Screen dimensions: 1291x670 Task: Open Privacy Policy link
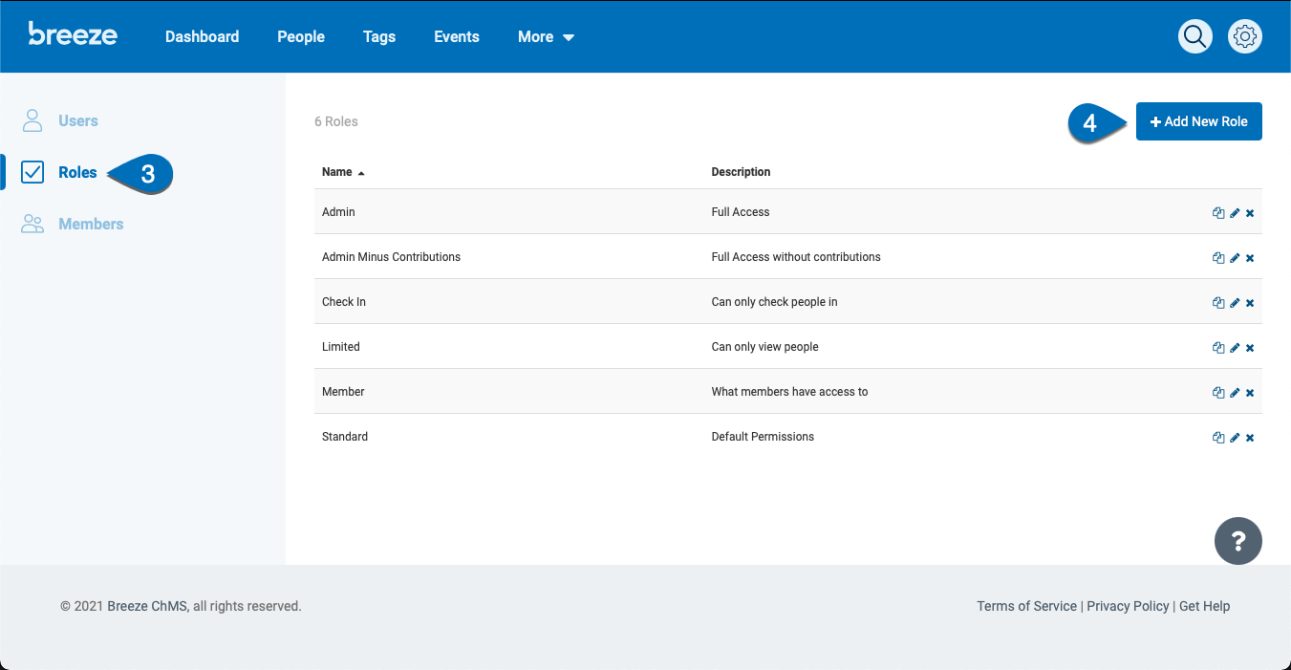tap(1128, 606)
